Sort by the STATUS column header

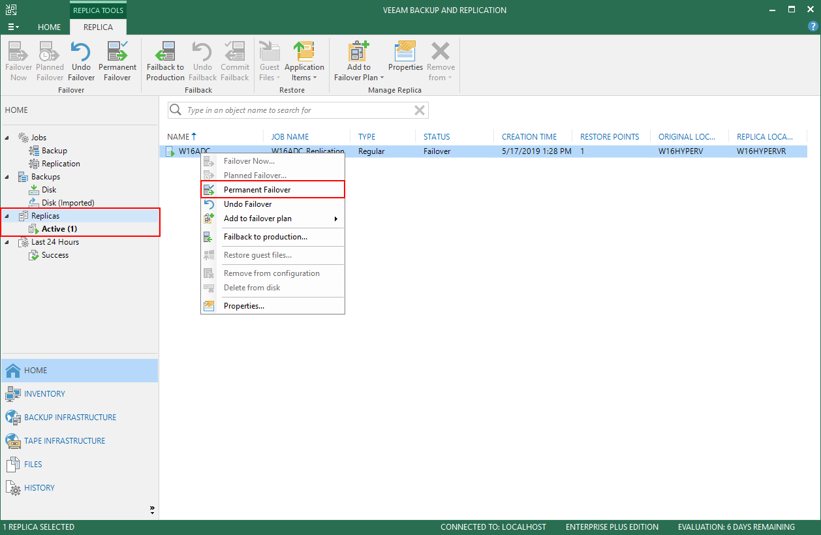pos(437,137)
